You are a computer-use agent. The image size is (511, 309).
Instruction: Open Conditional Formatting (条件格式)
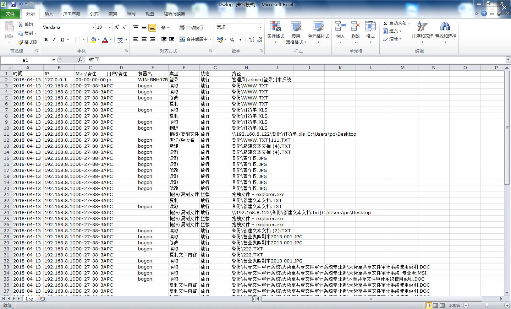coord(275,27)
